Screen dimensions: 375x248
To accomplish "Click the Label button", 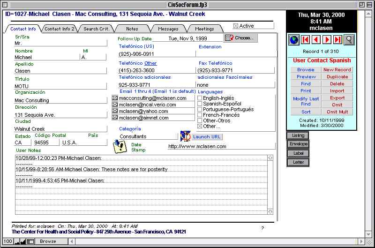I will [x=298, y=153].
